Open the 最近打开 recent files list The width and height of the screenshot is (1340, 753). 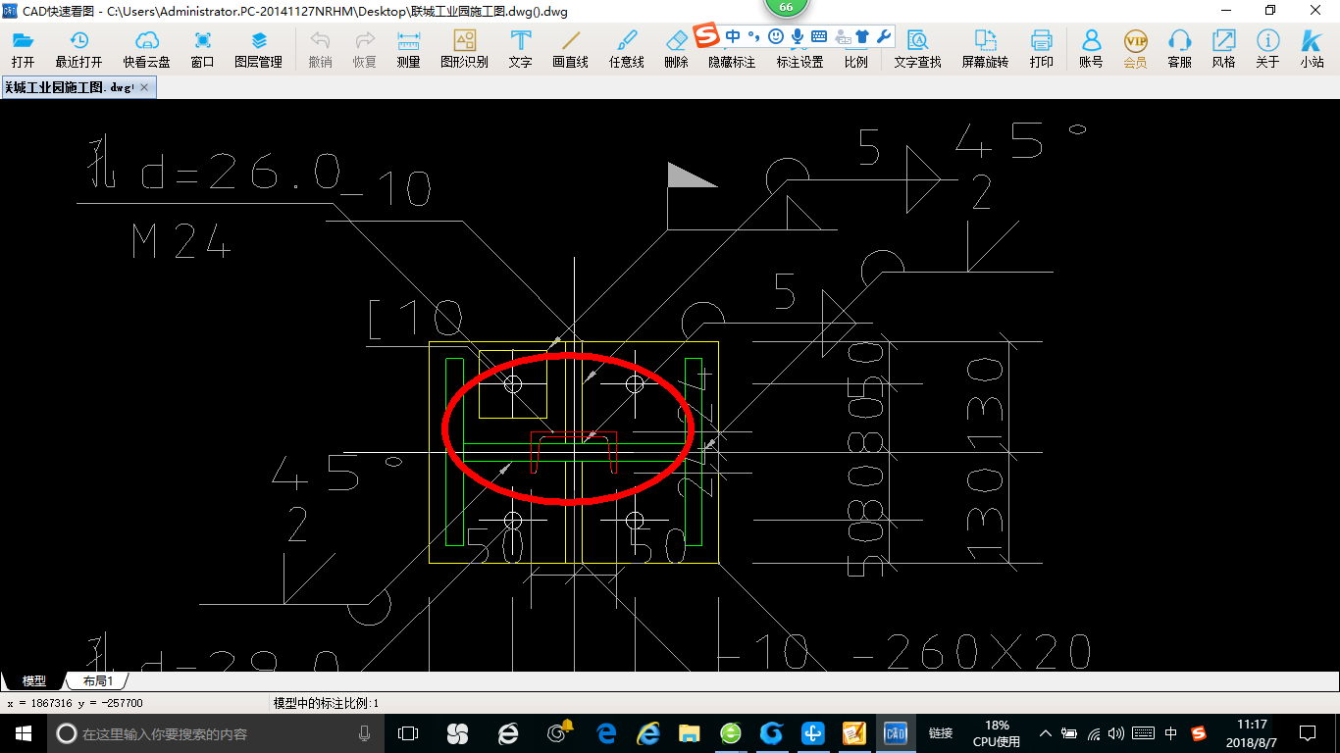coord(78,48)
